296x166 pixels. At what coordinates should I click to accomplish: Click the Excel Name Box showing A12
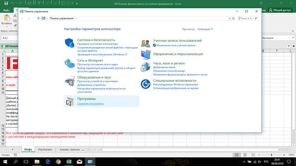point(9,38)
